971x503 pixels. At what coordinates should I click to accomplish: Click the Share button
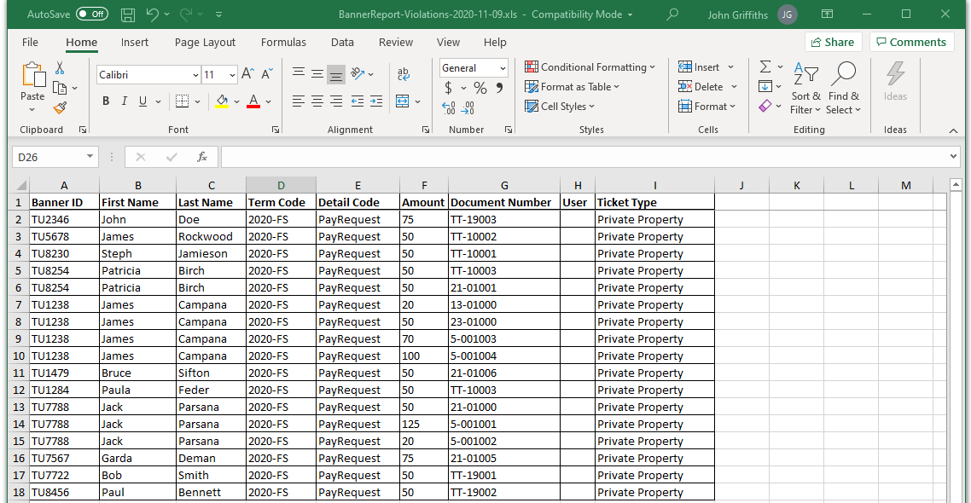(x=833, y=42)
